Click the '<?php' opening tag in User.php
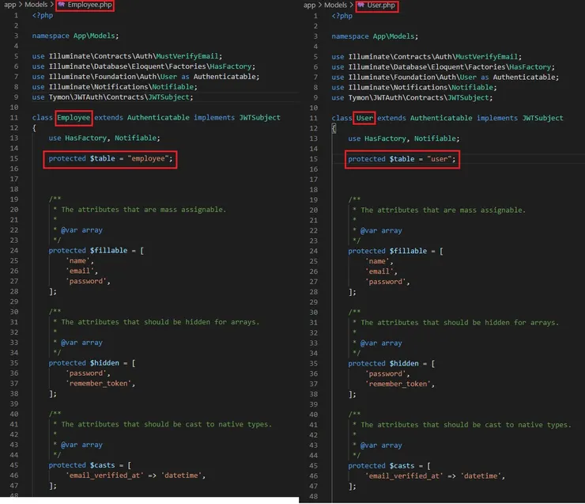 tap(342, 16)
